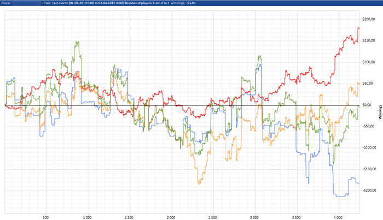The width and height of the screenshot is (383, 220).
Task: Click the 'Player:' label in header bar
Action: point(7,3)
